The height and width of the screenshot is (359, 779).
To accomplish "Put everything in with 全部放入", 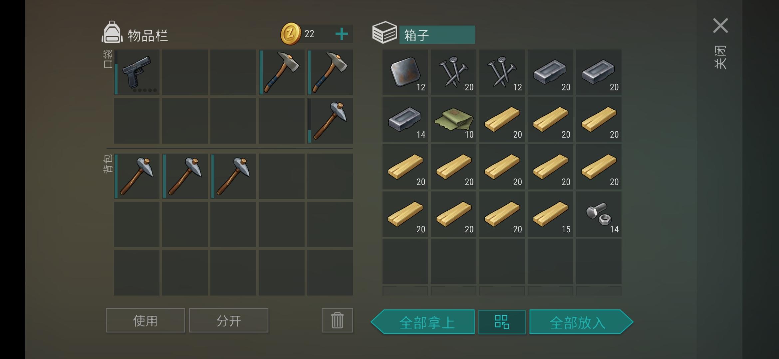I will (581, 322).
